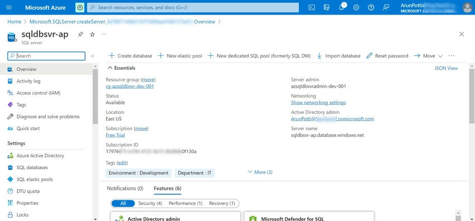This screenshot has height=221, width=475.
Task: Click Reset password
Action: coord(387,56)
